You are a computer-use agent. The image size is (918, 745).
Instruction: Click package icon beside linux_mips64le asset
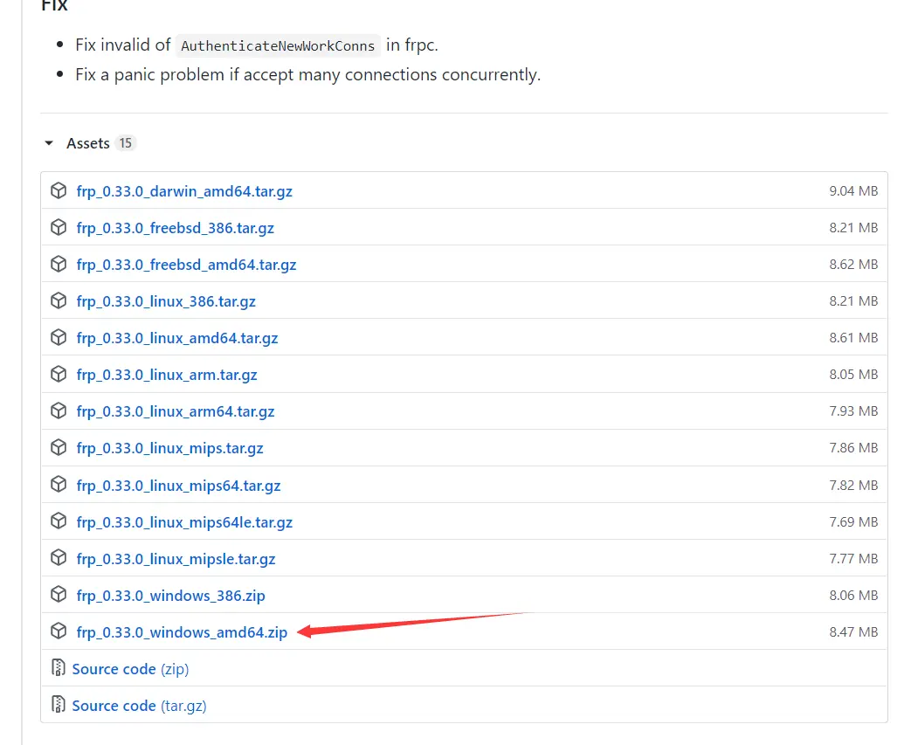click(59, 521)
